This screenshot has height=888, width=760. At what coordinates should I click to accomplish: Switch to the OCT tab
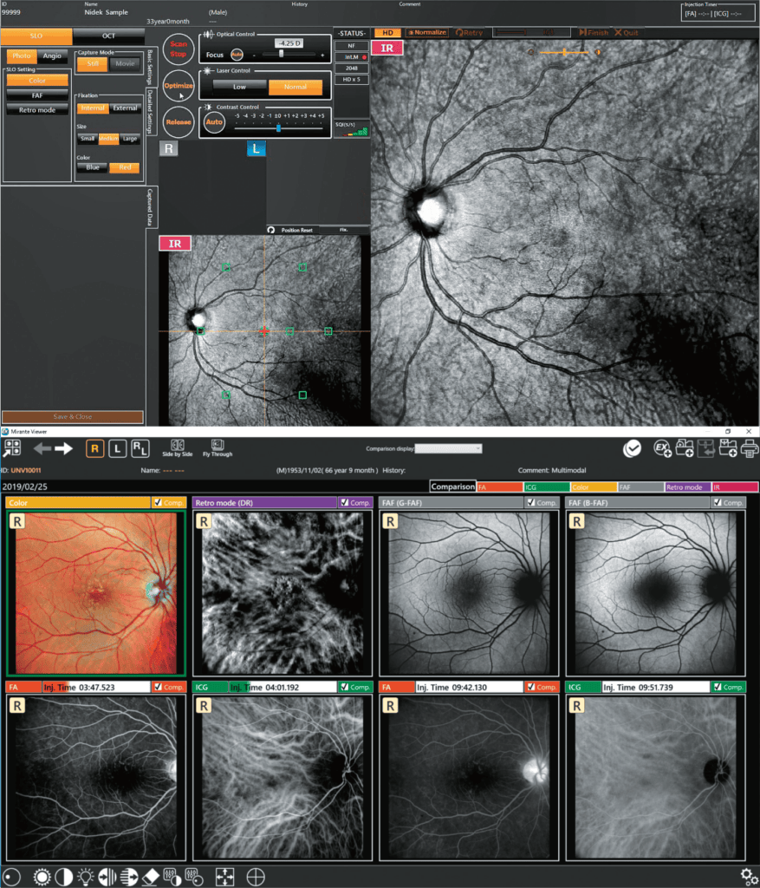click(107, 36)
